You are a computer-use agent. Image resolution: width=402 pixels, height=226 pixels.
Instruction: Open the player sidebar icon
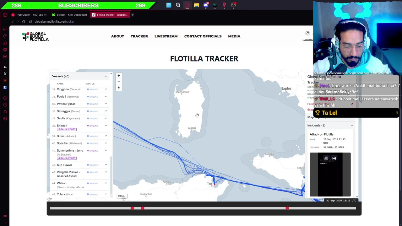tap(5, 98)
